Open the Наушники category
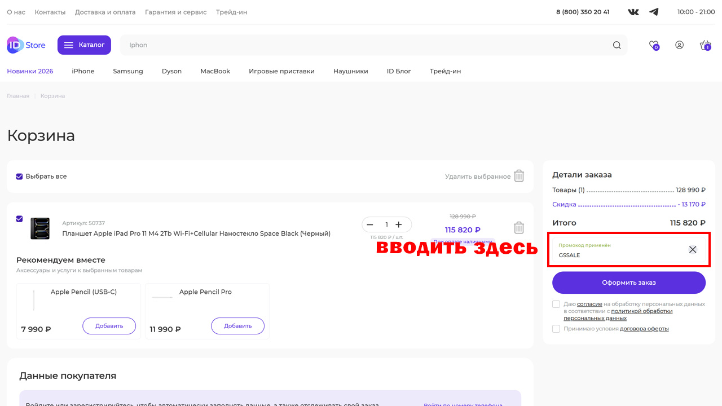Screen dimensions: 722x406 [x=351, y=71]
